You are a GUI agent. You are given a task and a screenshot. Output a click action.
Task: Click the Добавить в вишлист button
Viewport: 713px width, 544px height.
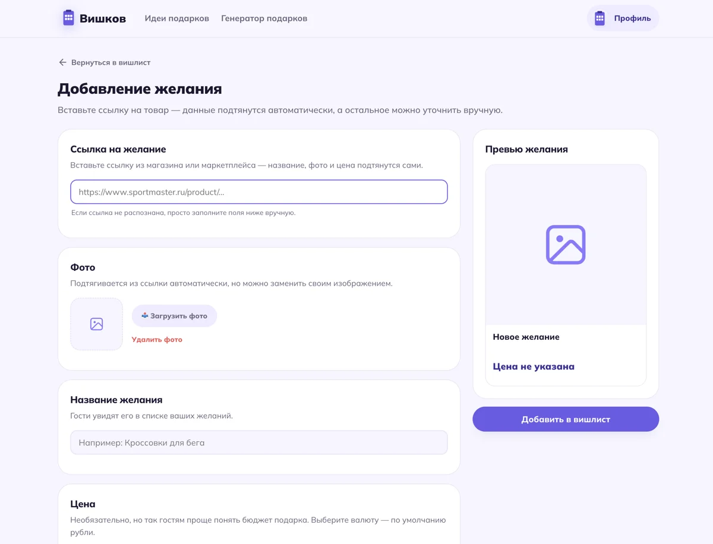[566, 419]
